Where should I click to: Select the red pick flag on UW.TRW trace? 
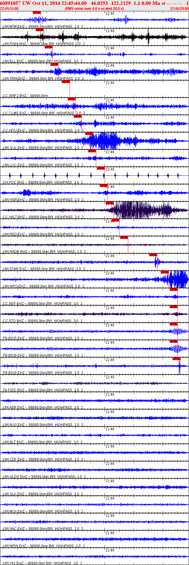[x=54, y=64]
